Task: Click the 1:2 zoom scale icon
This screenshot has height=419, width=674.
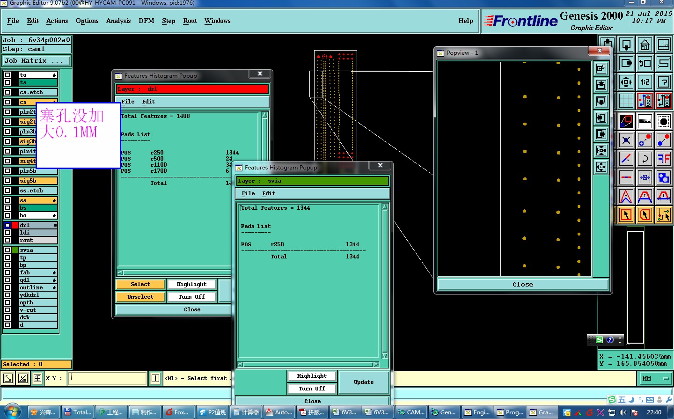Action: click(x=645, y=82)
